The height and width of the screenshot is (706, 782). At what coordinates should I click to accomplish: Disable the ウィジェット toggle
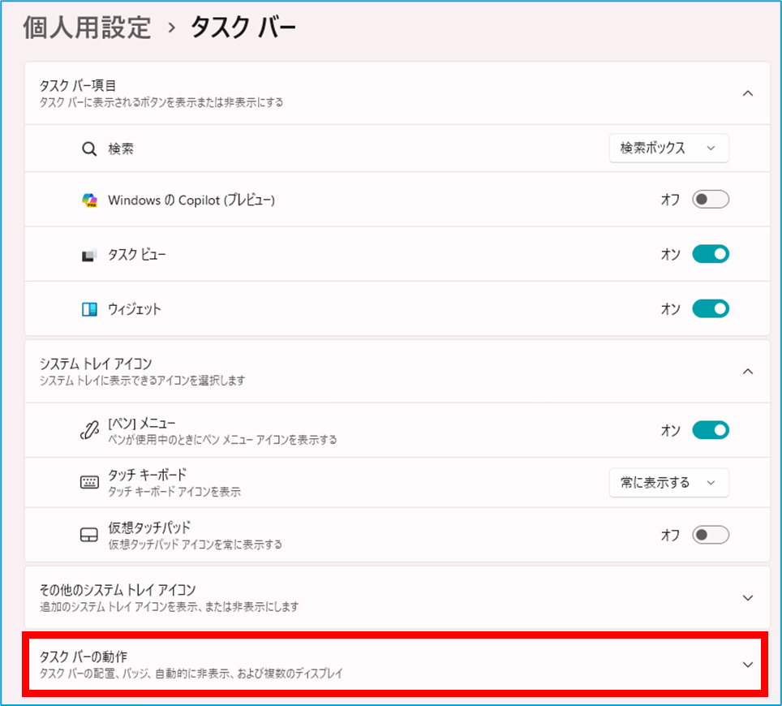[x=710, y=309]
